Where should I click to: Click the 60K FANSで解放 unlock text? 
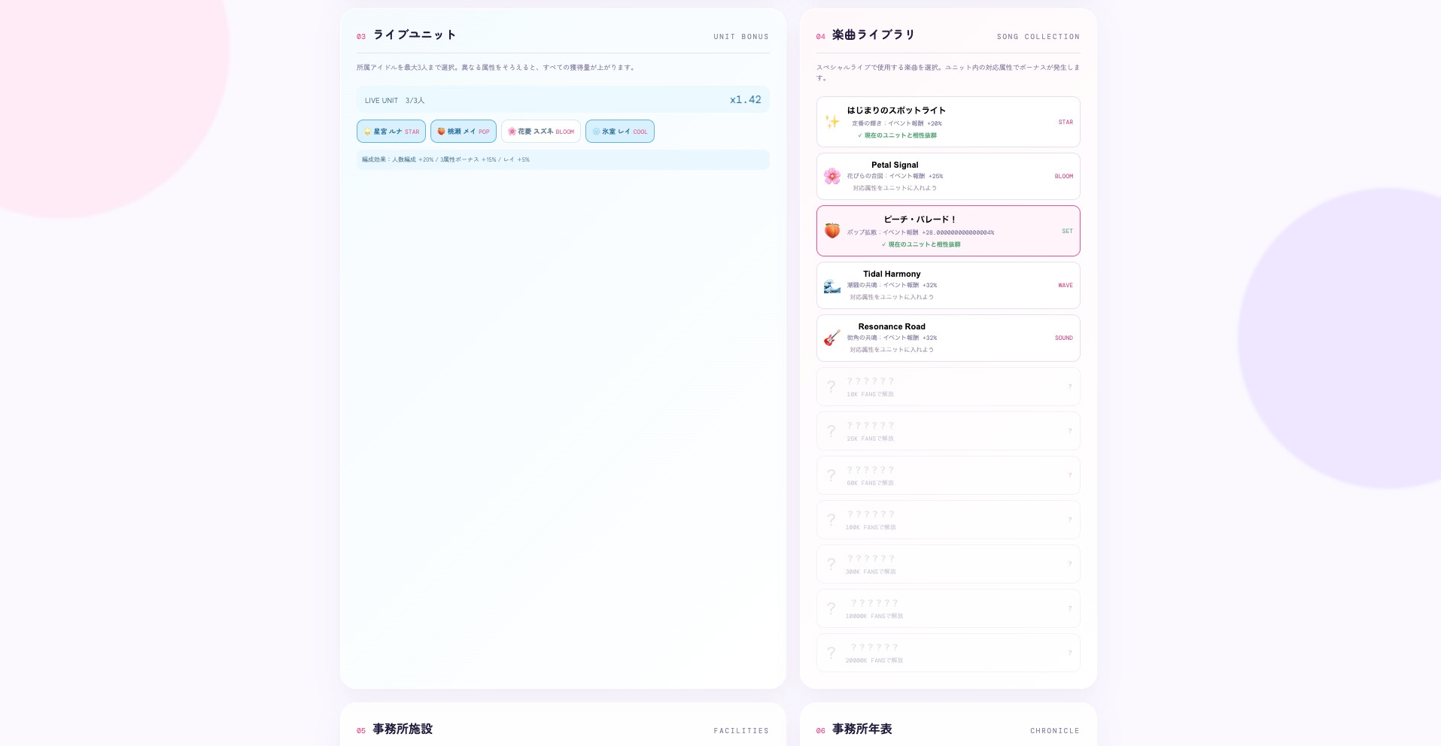pyautogui.click(x=870, y=483)
